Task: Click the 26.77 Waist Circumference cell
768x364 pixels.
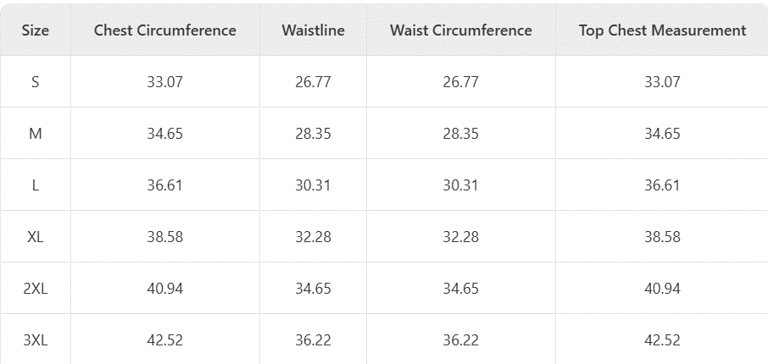Action: pos(461,82)
